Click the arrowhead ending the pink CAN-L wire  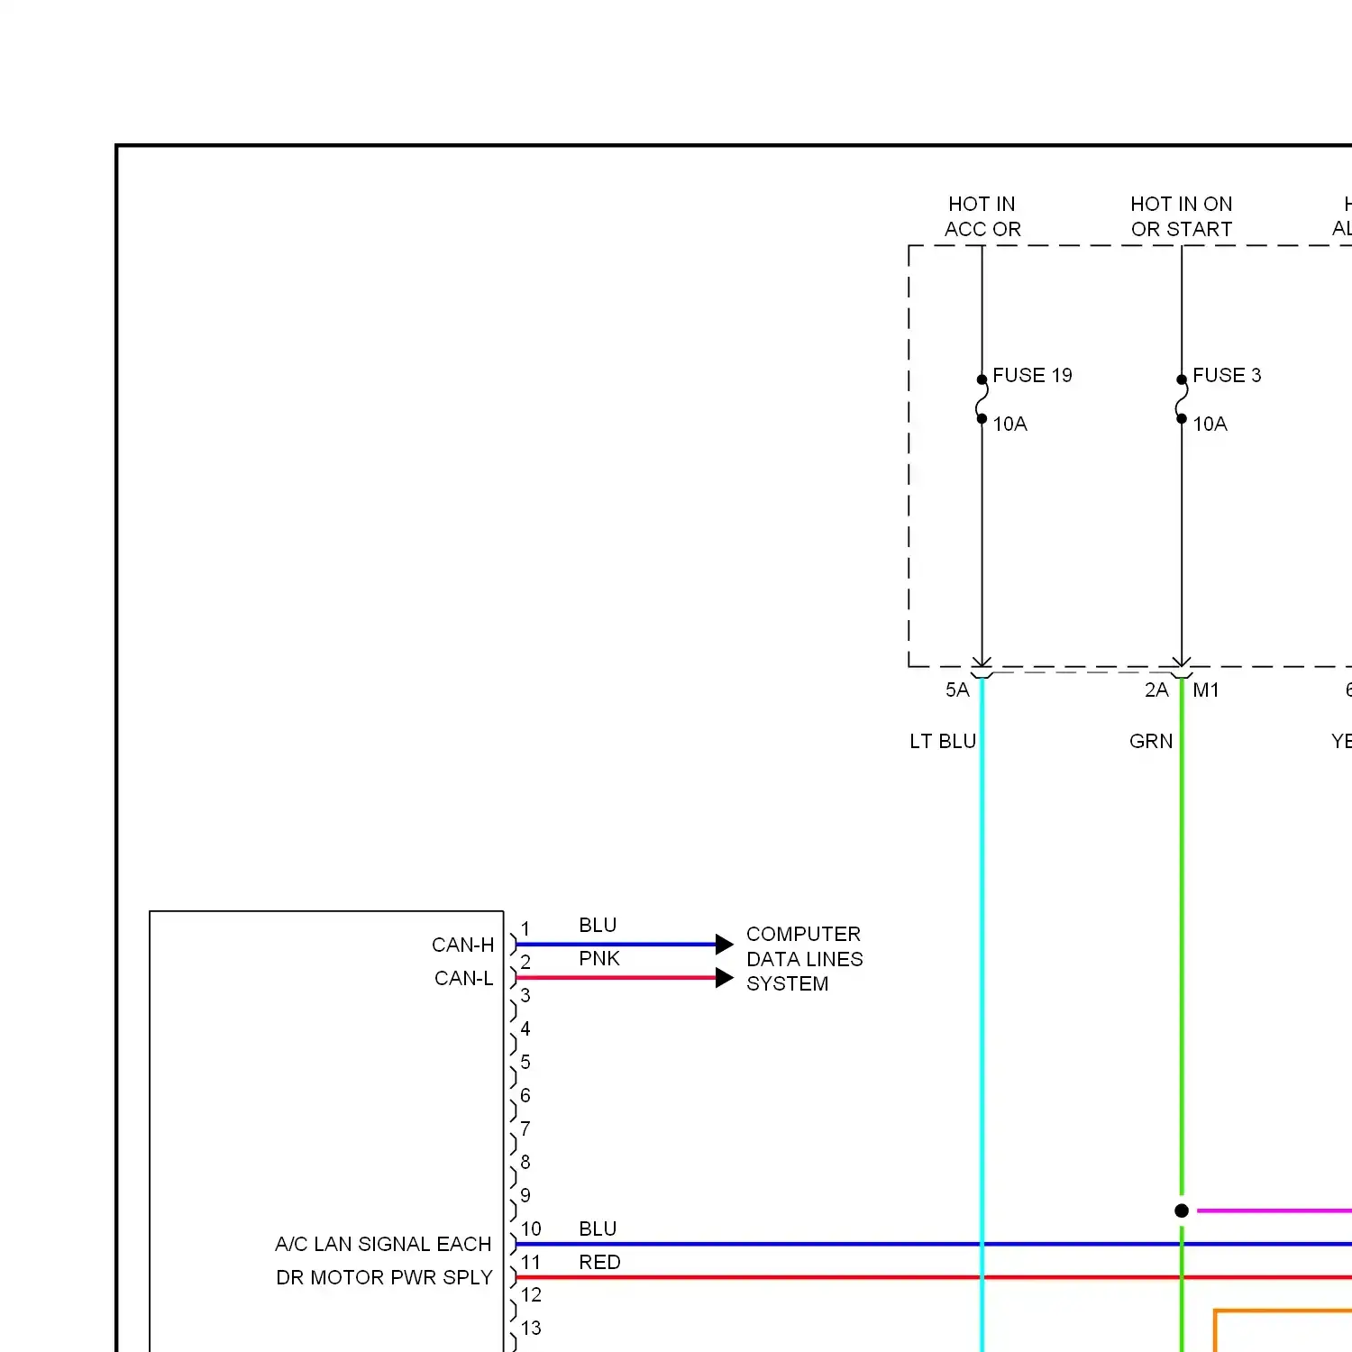tap(725, 978)
